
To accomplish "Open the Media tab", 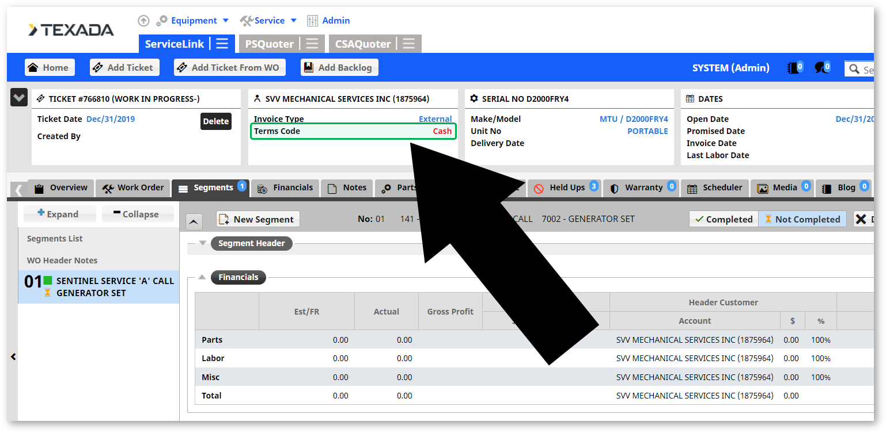I will [782, 188].
